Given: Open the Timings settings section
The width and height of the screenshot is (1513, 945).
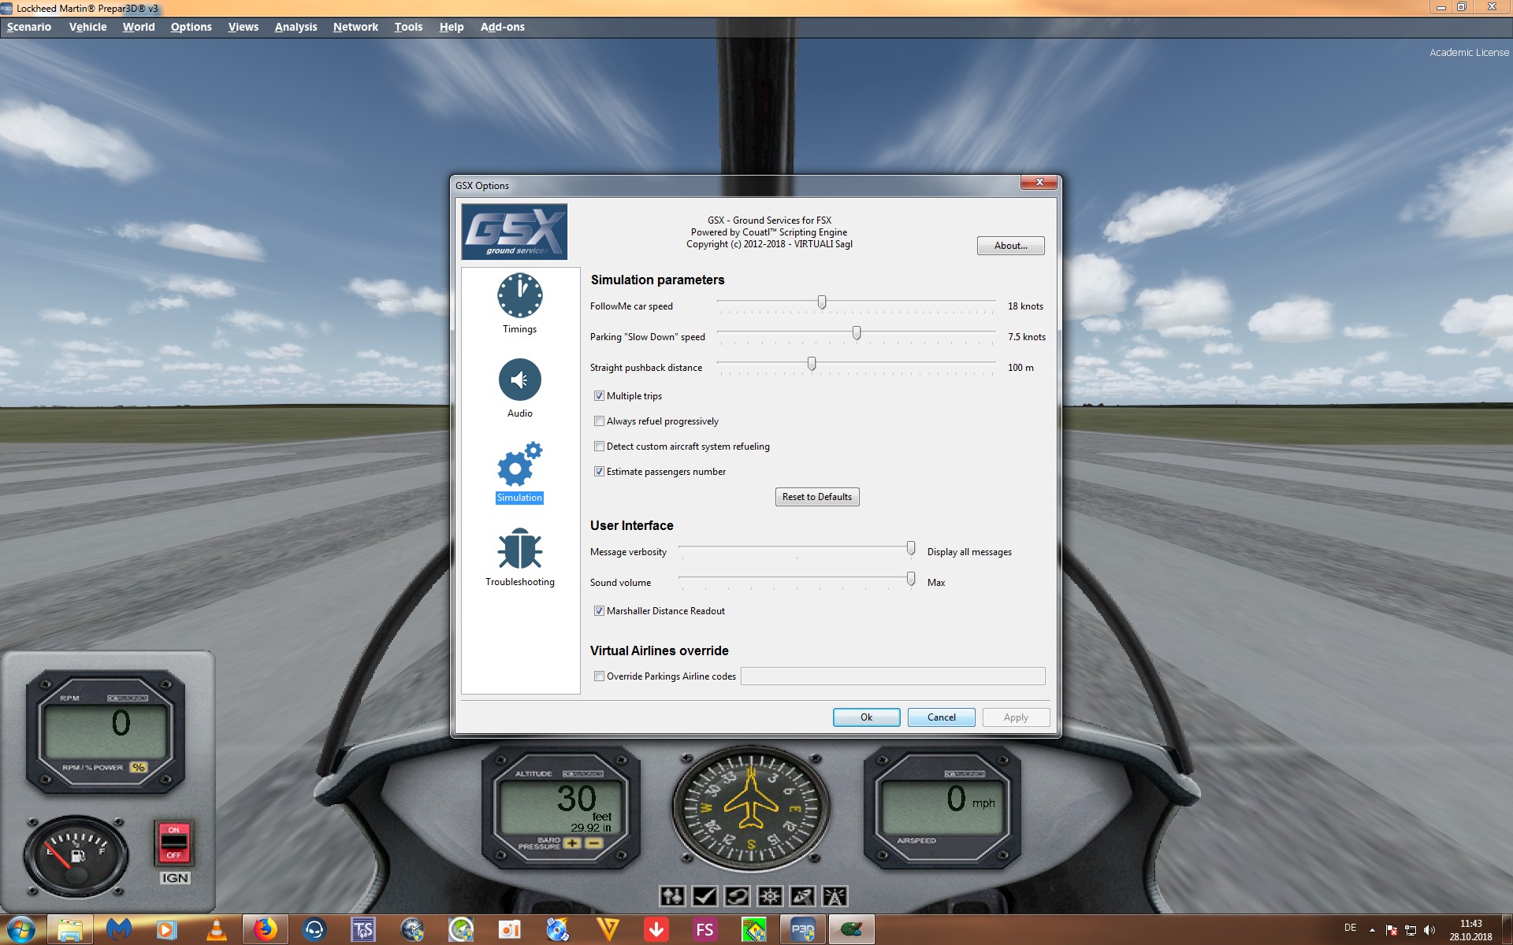Looking at the screenshot, I should tap(519, 297).
